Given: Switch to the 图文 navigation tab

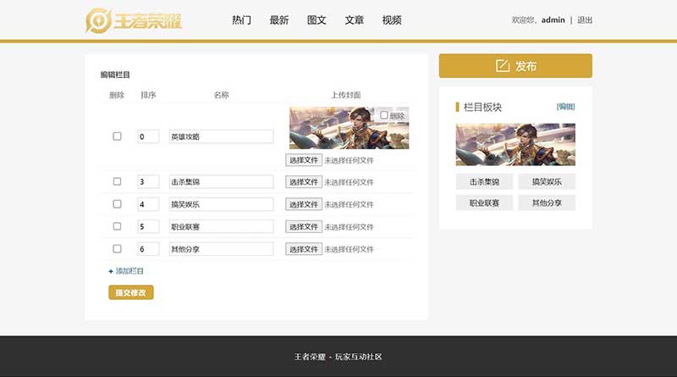Looking at the screenshot, I should pyautogui.click(x=316, y=20).
